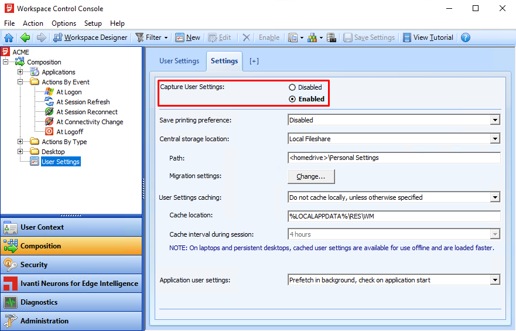Image resolution: width=516 pixels, height=331 pixels.
Task: Click the Actions By Event folder label
Action: pos(66,82)
